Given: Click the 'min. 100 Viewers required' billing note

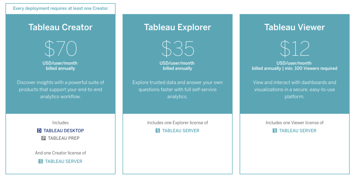Looking at the screenshot, I should pos(311,68).
